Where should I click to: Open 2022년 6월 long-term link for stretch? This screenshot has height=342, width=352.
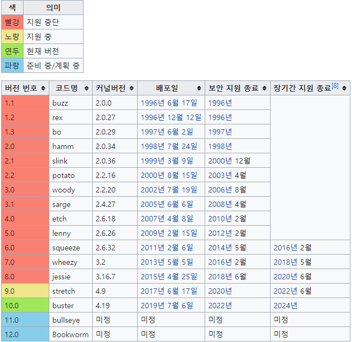pos(293,291)
